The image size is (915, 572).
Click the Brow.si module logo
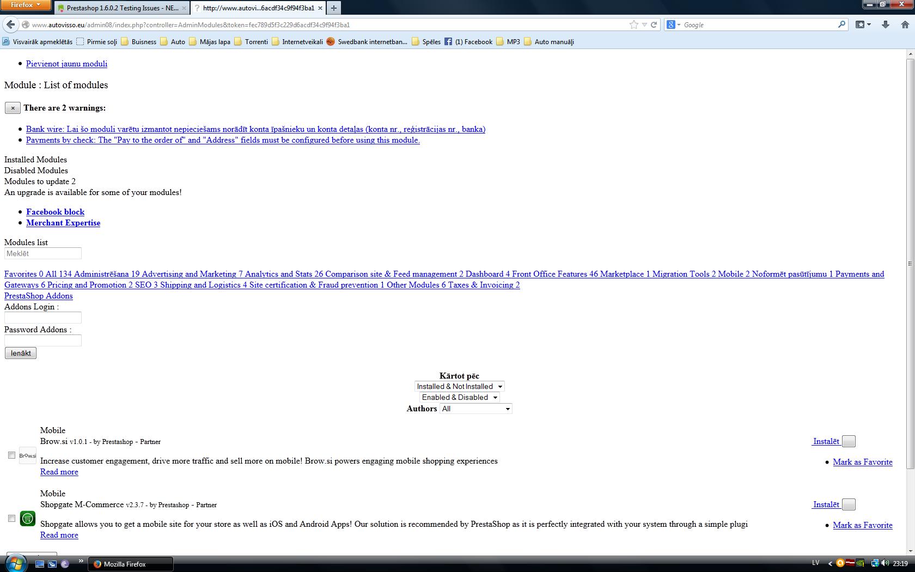point(28,455)
